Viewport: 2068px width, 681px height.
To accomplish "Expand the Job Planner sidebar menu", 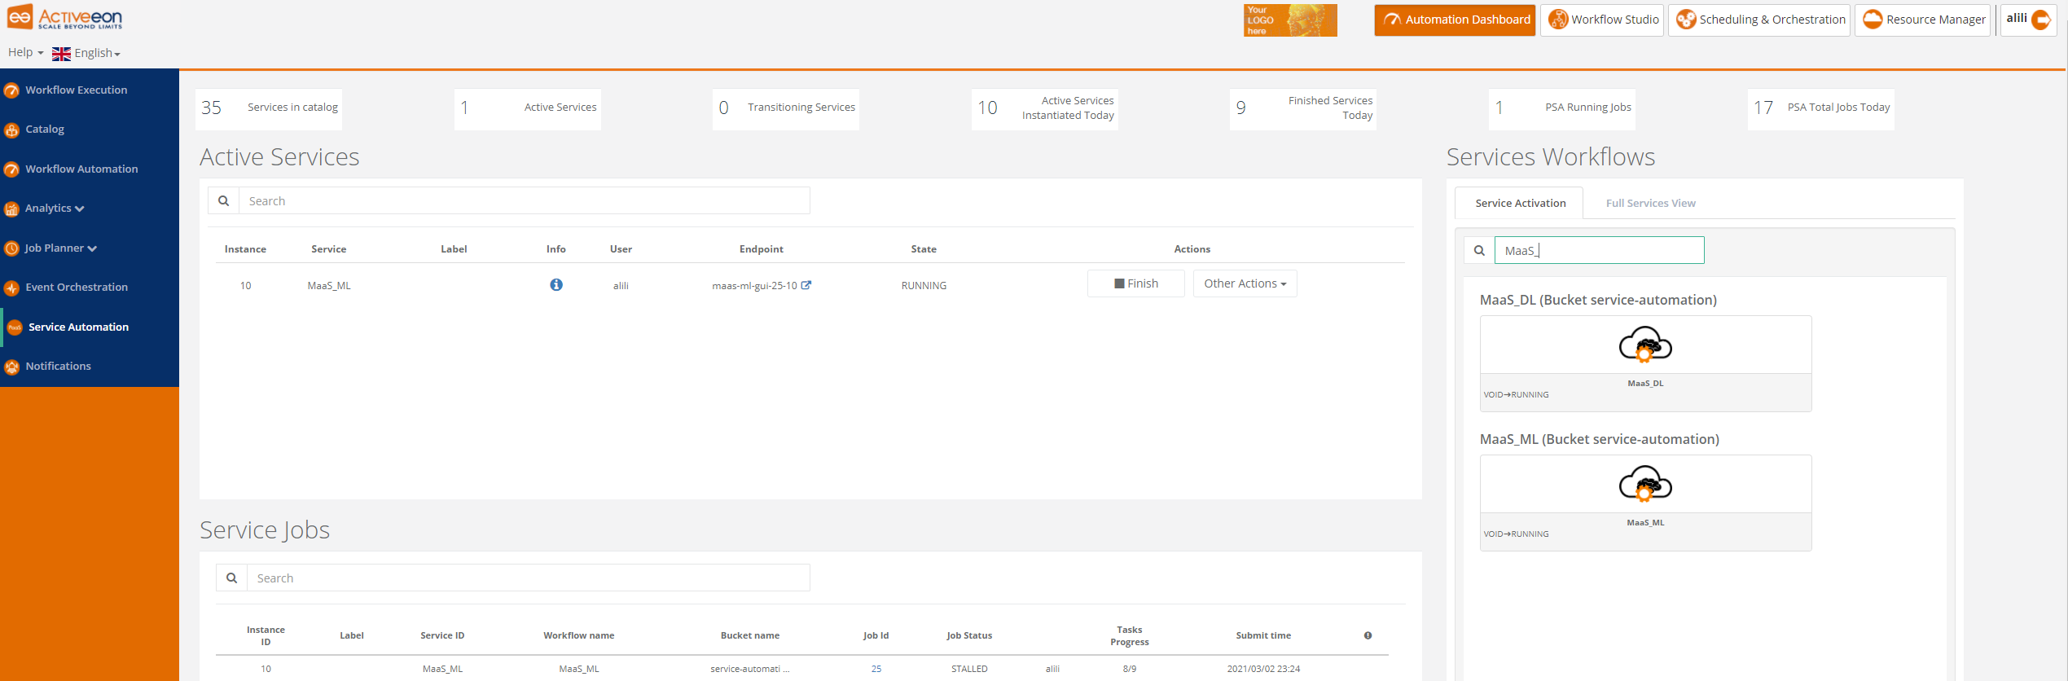I will (60, 248).
